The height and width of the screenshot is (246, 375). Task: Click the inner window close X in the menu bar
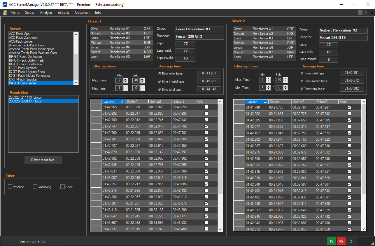[x=372, y=13]
